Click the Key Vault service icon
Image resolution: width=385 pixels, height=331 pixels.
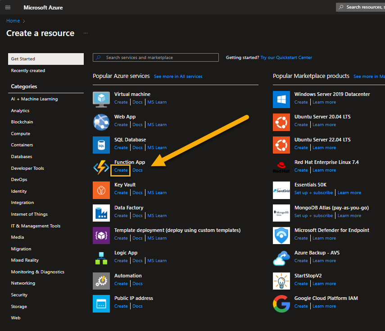[x=101, y=190]
